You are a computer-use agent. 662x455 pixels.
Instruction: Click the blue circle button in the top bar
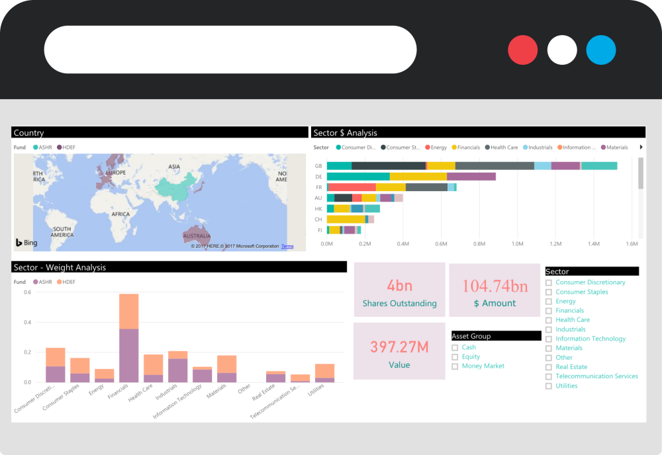point(601,50)
